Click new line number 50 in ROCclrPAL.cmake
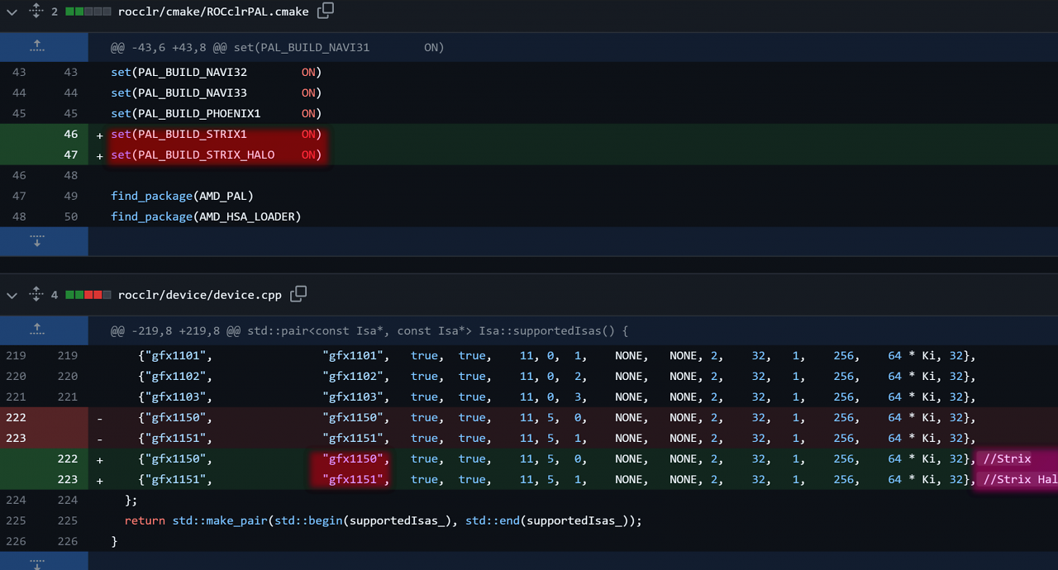This screenshot has width=1058, height=570. 70,216
